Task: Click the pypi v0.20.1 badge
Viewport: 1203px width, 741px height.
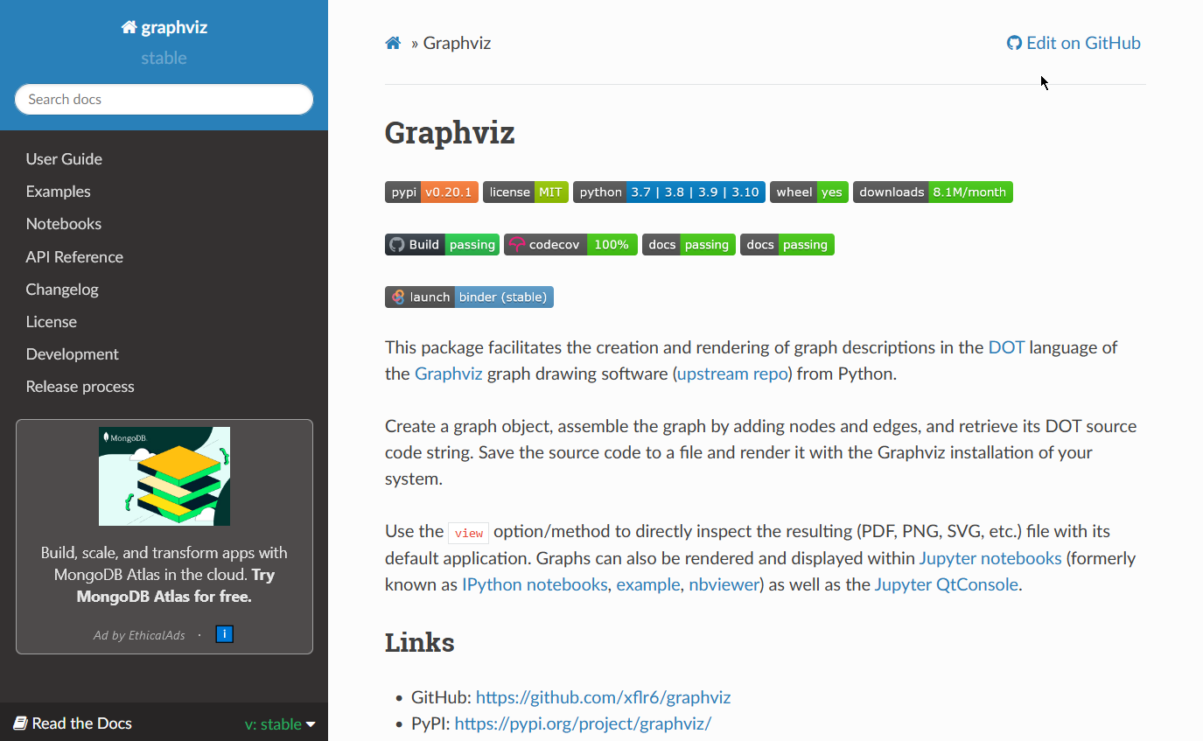Action: [x=431, y=192]
